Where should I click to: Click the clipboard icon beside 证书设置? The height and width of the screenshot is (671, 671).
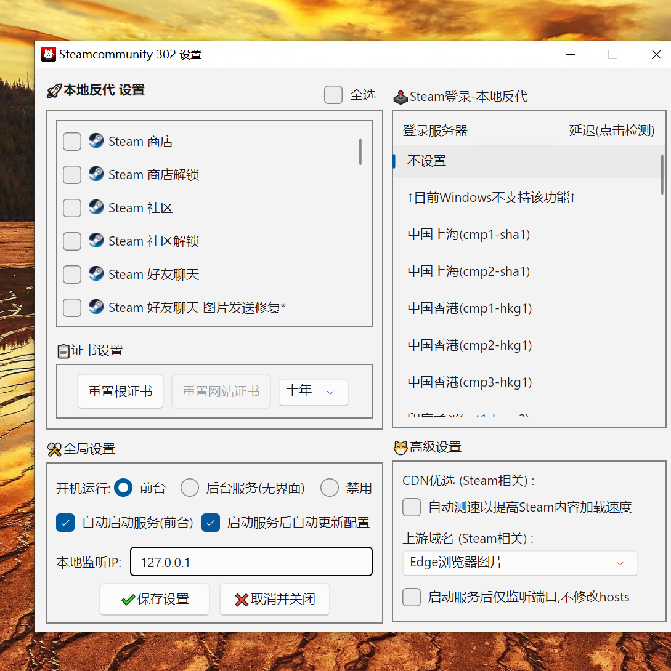click(x=63, y=351)
